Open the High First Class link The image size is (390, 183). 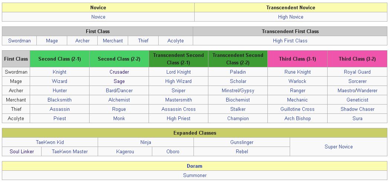coord(290,41)
